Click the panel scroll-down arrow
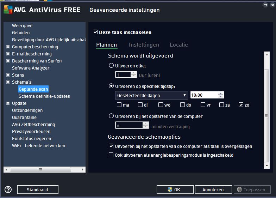The width and height of the screenshot is (276, 198). pos(267,166)
